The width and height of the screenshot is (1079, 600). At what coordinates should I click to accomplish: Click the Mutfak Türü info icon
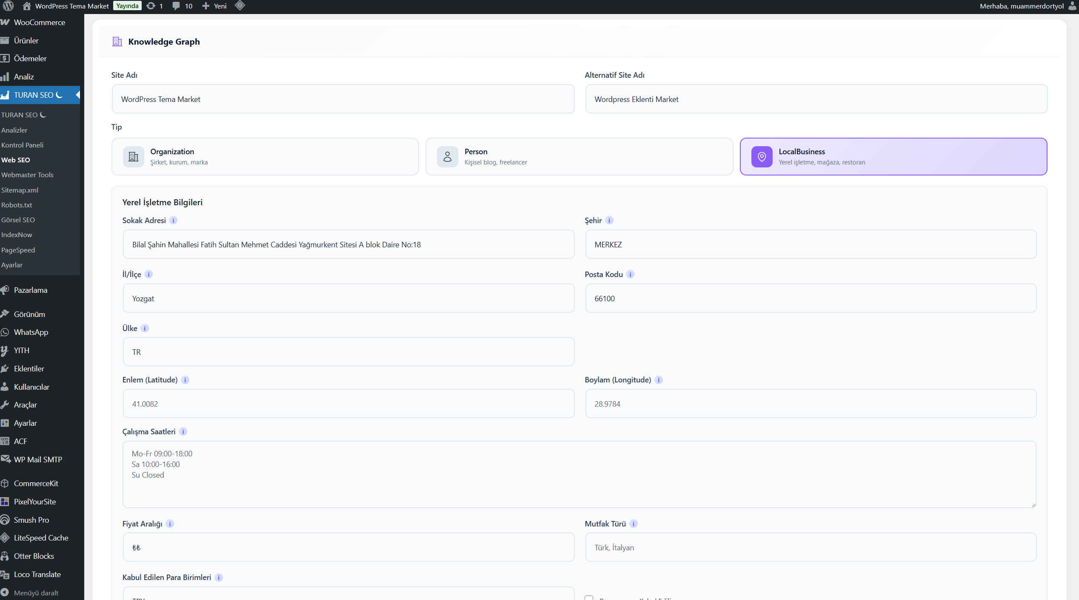coord(634,524)
